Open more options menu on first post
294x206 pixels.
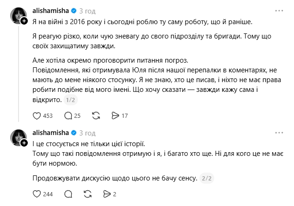coord(279,11)
